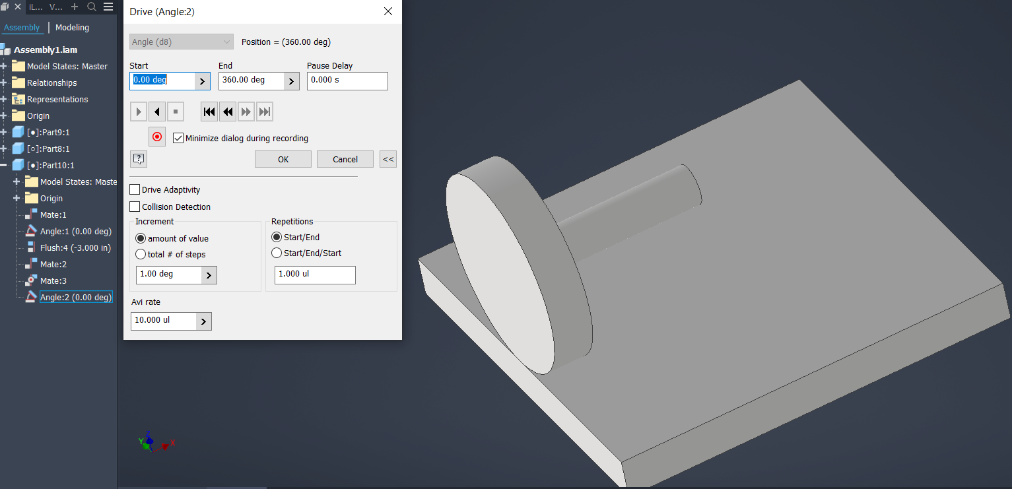Switch to the Modeling tab

(x=71, y=27)
